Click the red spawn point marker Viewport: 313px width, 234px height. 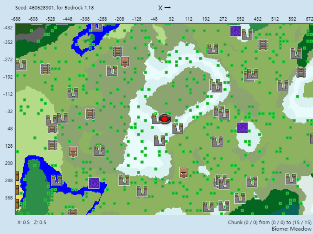164,119
